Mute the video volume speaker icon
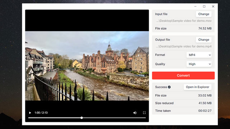 [x=135, y=113]
